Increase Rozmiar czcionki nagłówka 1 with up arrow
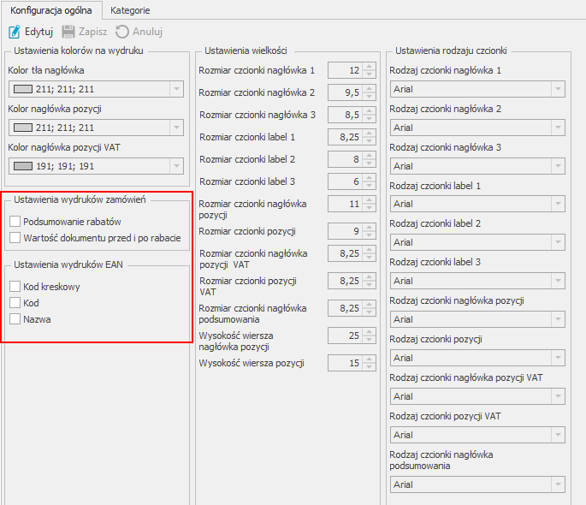 click(x=369, y=67)
